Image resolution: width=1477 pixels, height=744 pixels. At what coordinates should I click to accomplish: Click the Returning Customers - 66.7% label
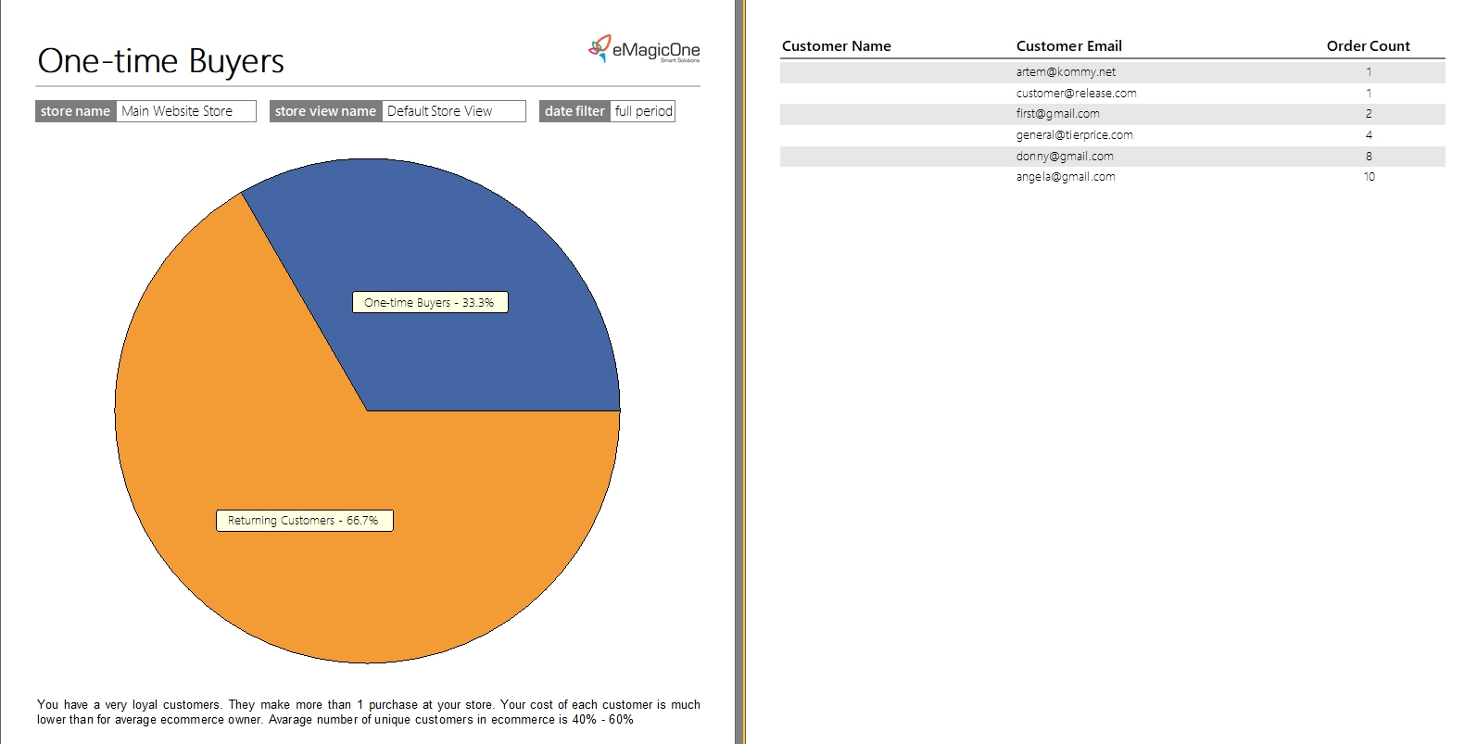tap(304, 521)
